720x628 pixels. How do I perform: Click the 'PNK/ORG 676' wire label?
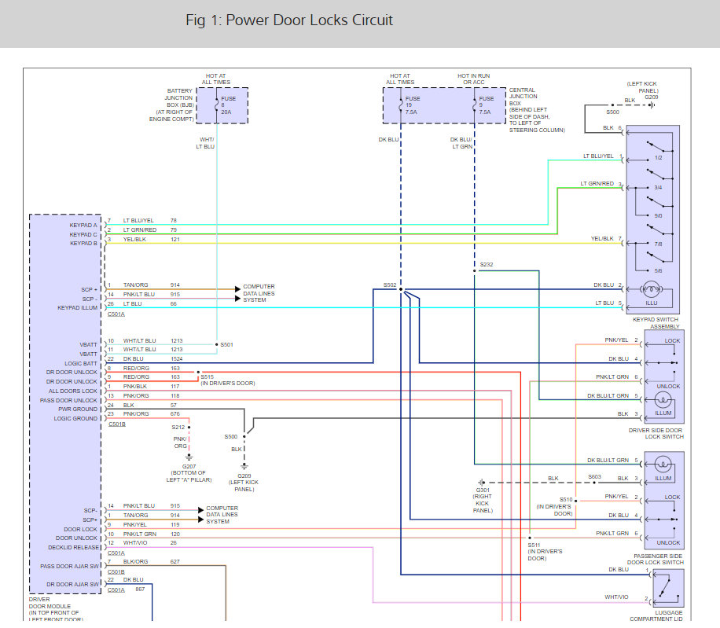click(152, 413)
